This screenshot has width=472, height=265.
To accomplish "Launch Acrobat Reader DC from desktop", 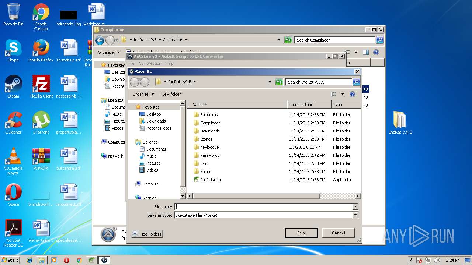I will [x=13, y=233].
